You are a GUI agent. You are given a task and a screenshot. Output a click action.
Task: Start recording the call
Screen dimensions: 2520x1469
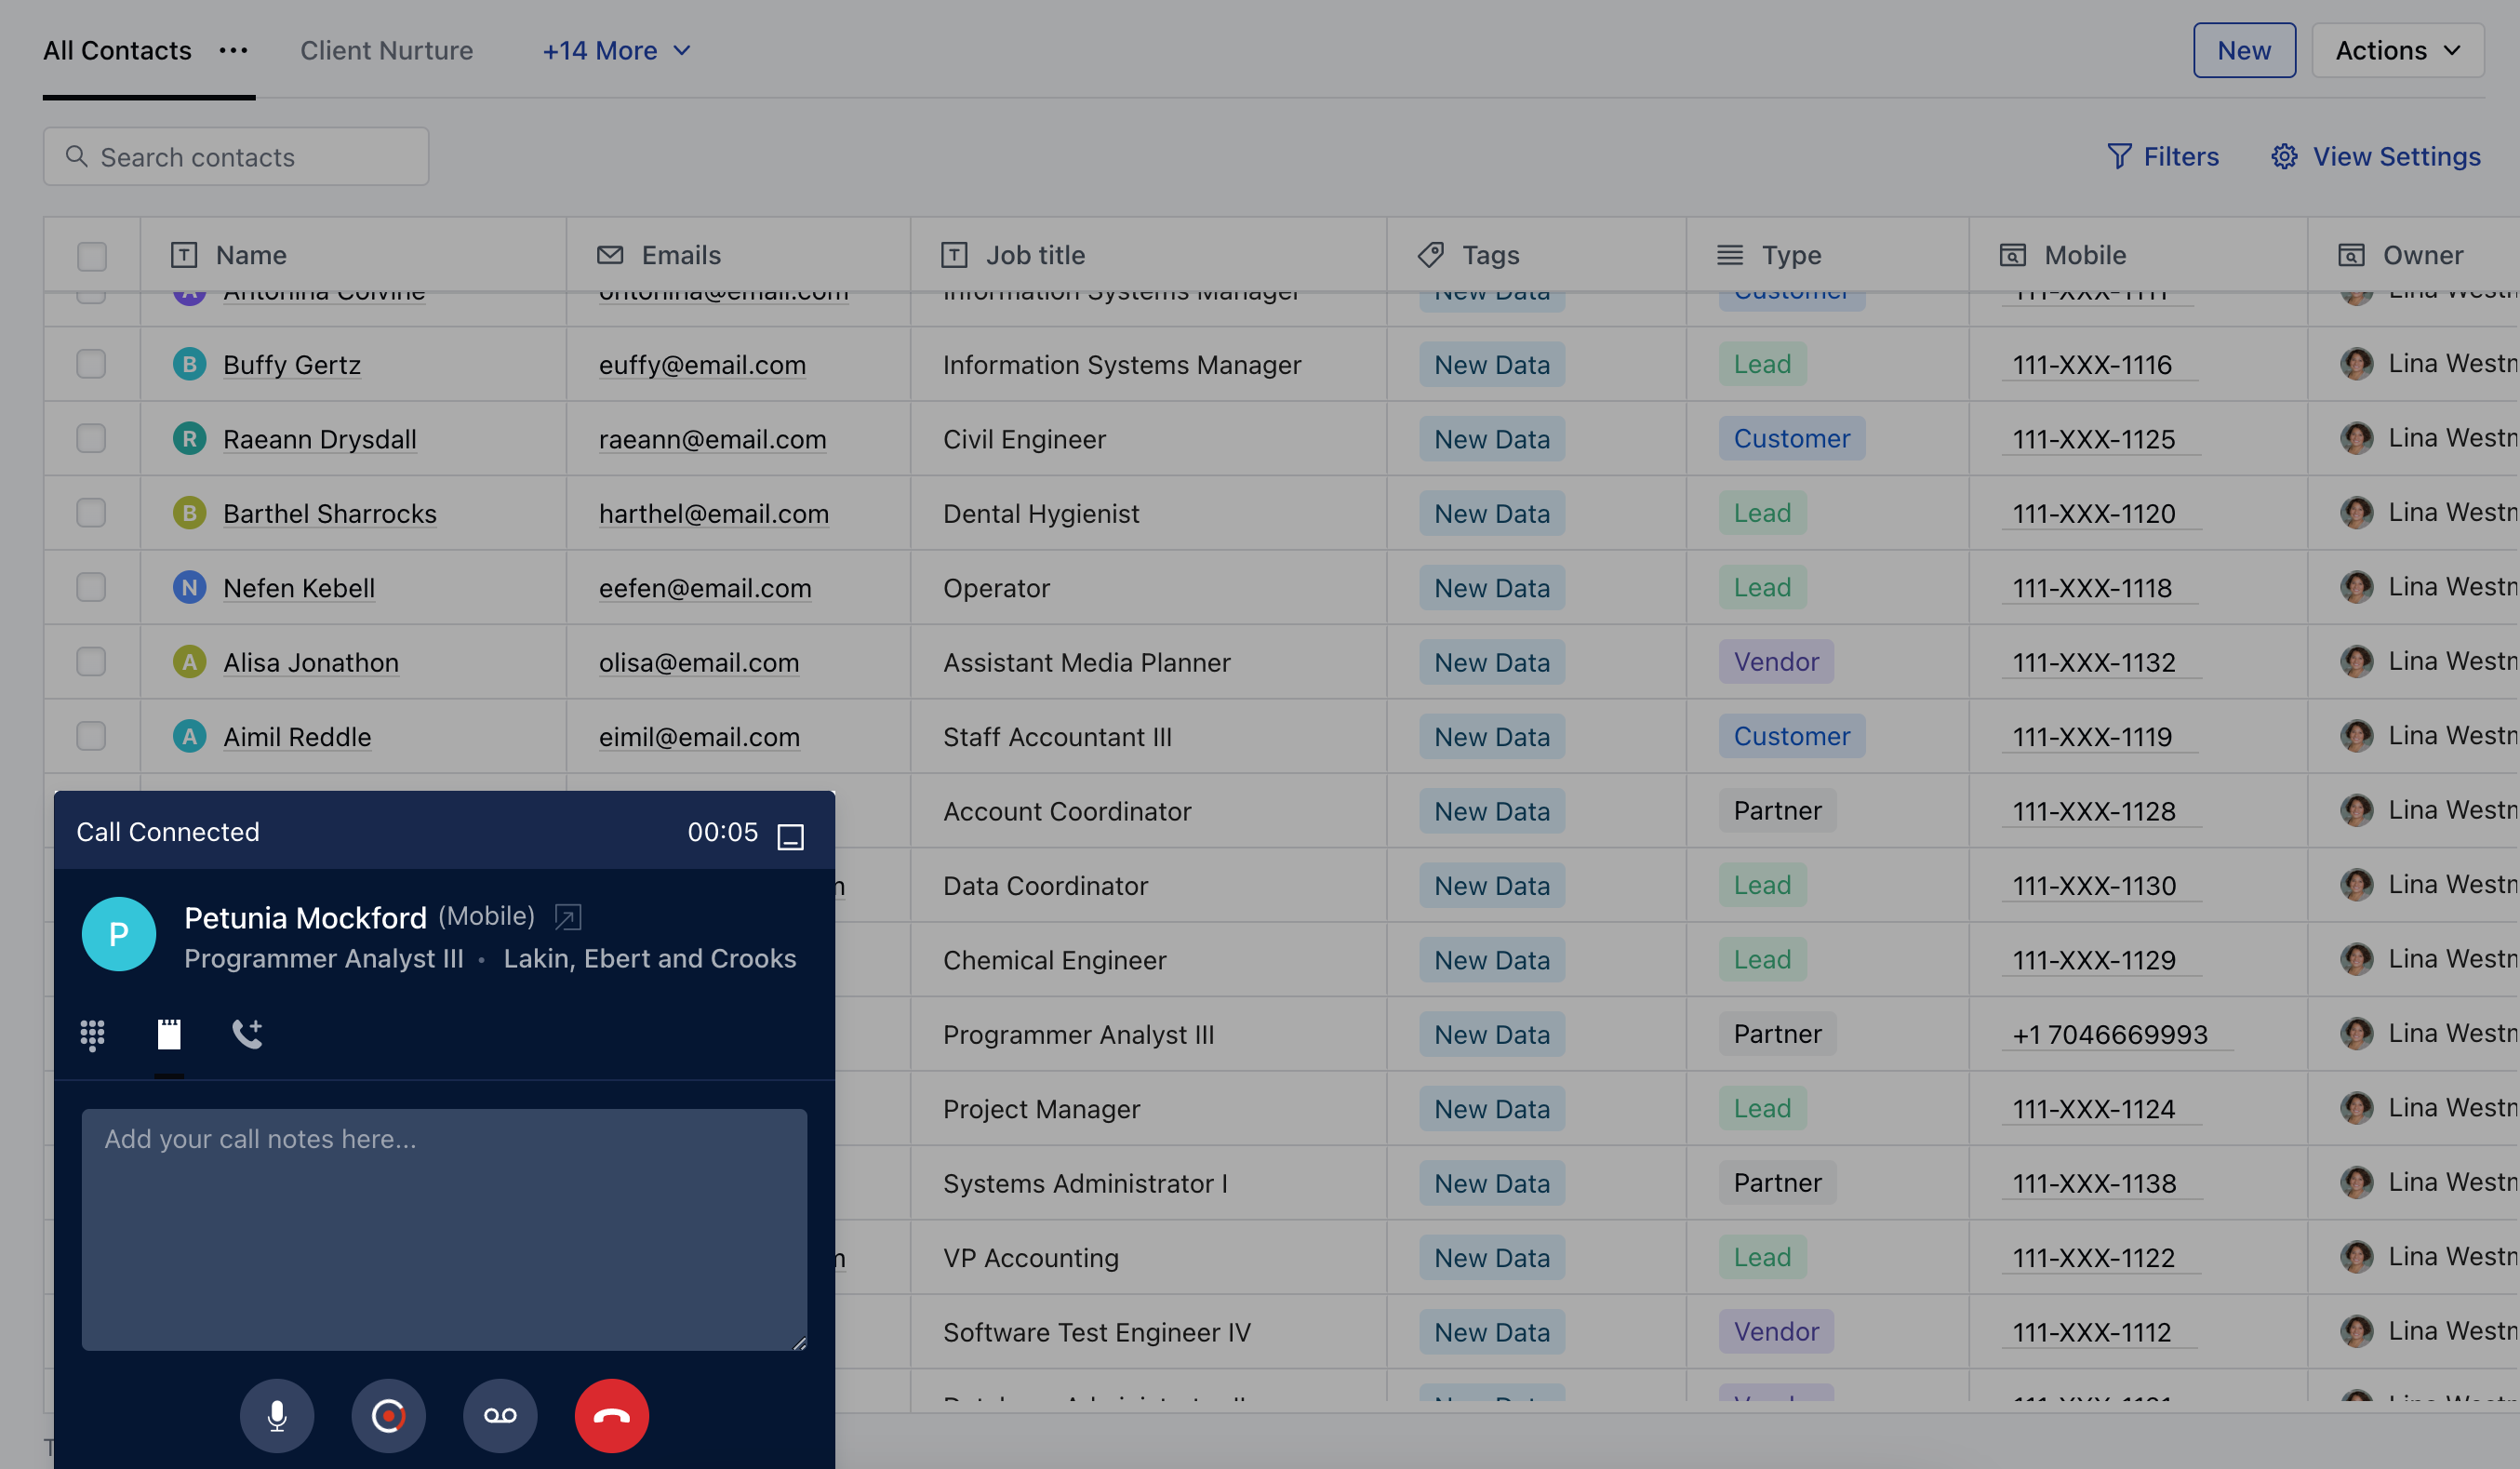click(x=388, y=1415)
